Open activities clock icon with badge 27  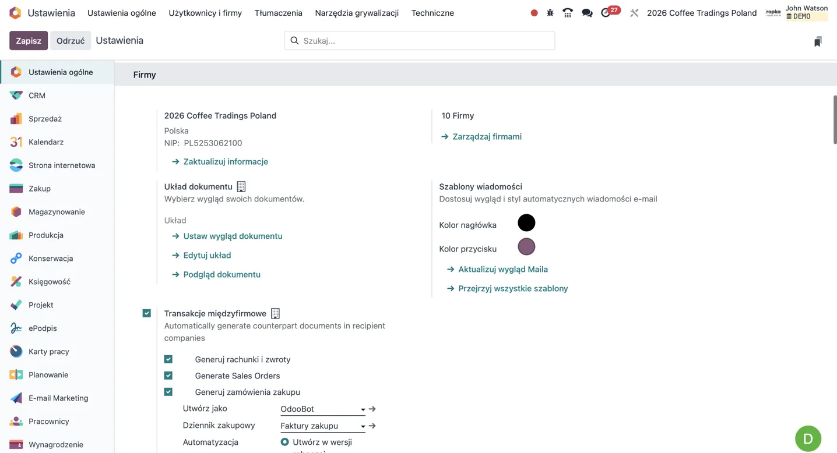(x=610, y=12)
